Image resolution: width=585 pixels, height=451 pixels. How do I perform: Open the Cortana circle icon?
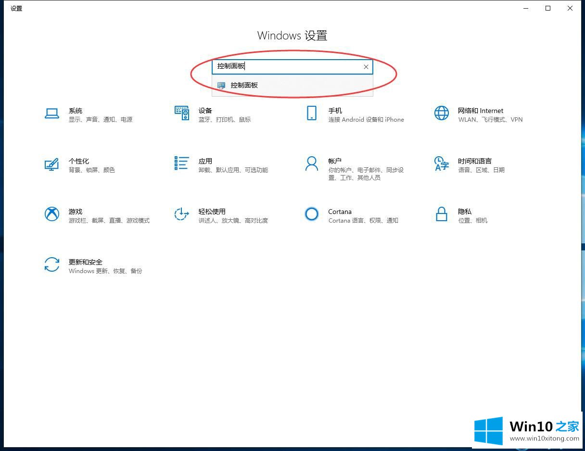[x=312, y=214]
